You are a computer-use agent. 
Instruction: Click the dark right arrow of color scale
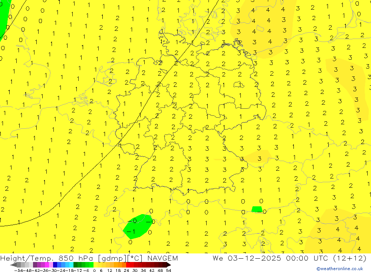(x=169, y=265)
